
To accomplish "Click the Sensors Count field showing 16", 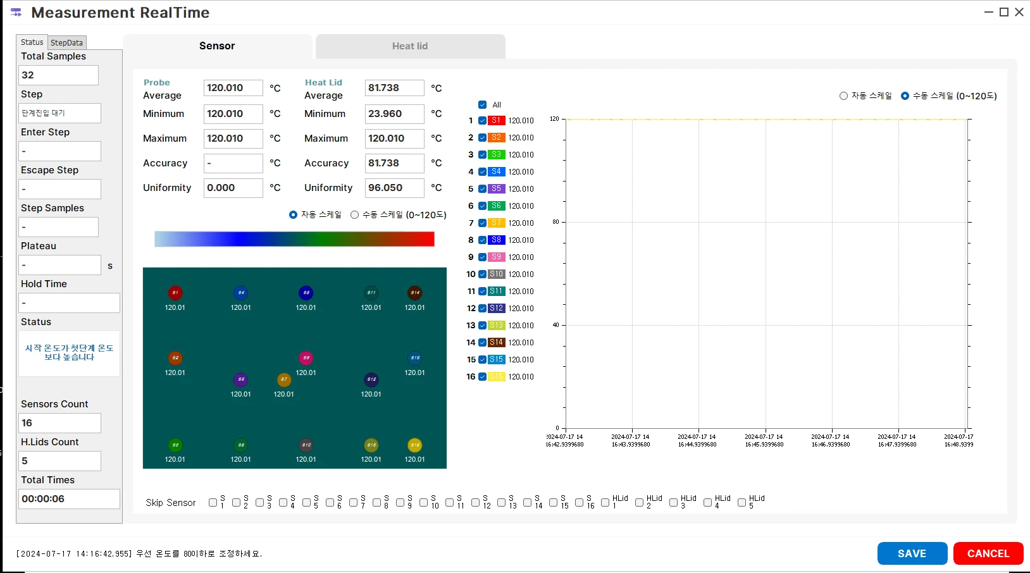I will pyautogui.click(x=59, y=423).
